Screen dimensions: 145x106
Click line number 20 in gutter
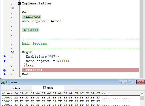point(12,8)
